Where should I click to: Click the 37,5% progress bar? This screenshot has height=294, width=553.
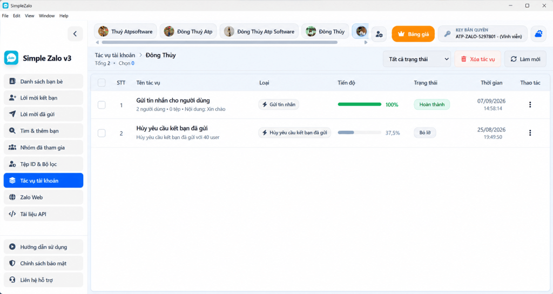(359, 133)
